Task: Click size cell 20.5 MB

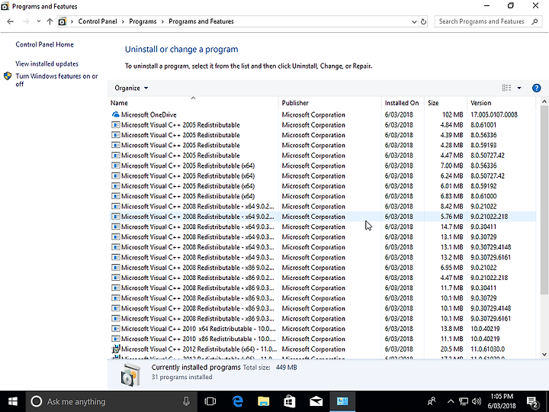Action: [x=451, y=349]
